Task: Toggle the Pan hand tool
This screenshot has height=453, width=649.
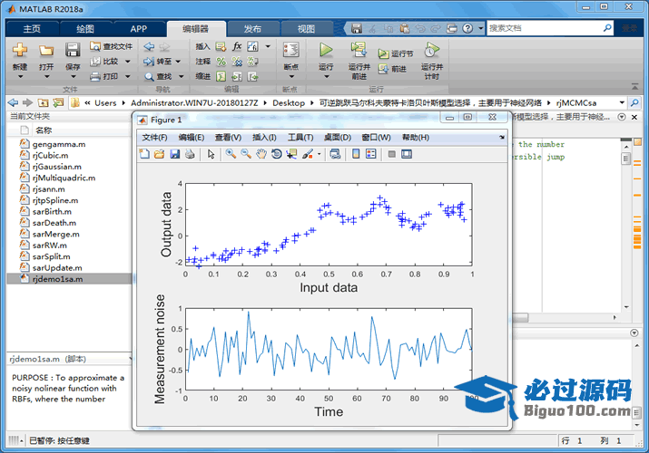Action: coord(261,154)
